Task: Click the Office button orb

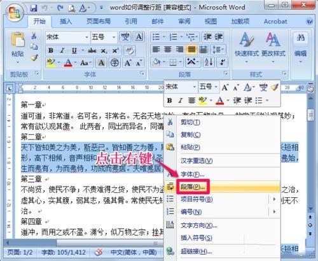Action: [14, 12]
